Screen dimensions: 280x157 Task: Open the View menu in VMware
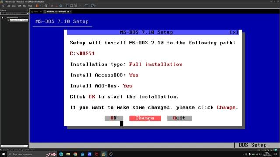click(14, 6)
